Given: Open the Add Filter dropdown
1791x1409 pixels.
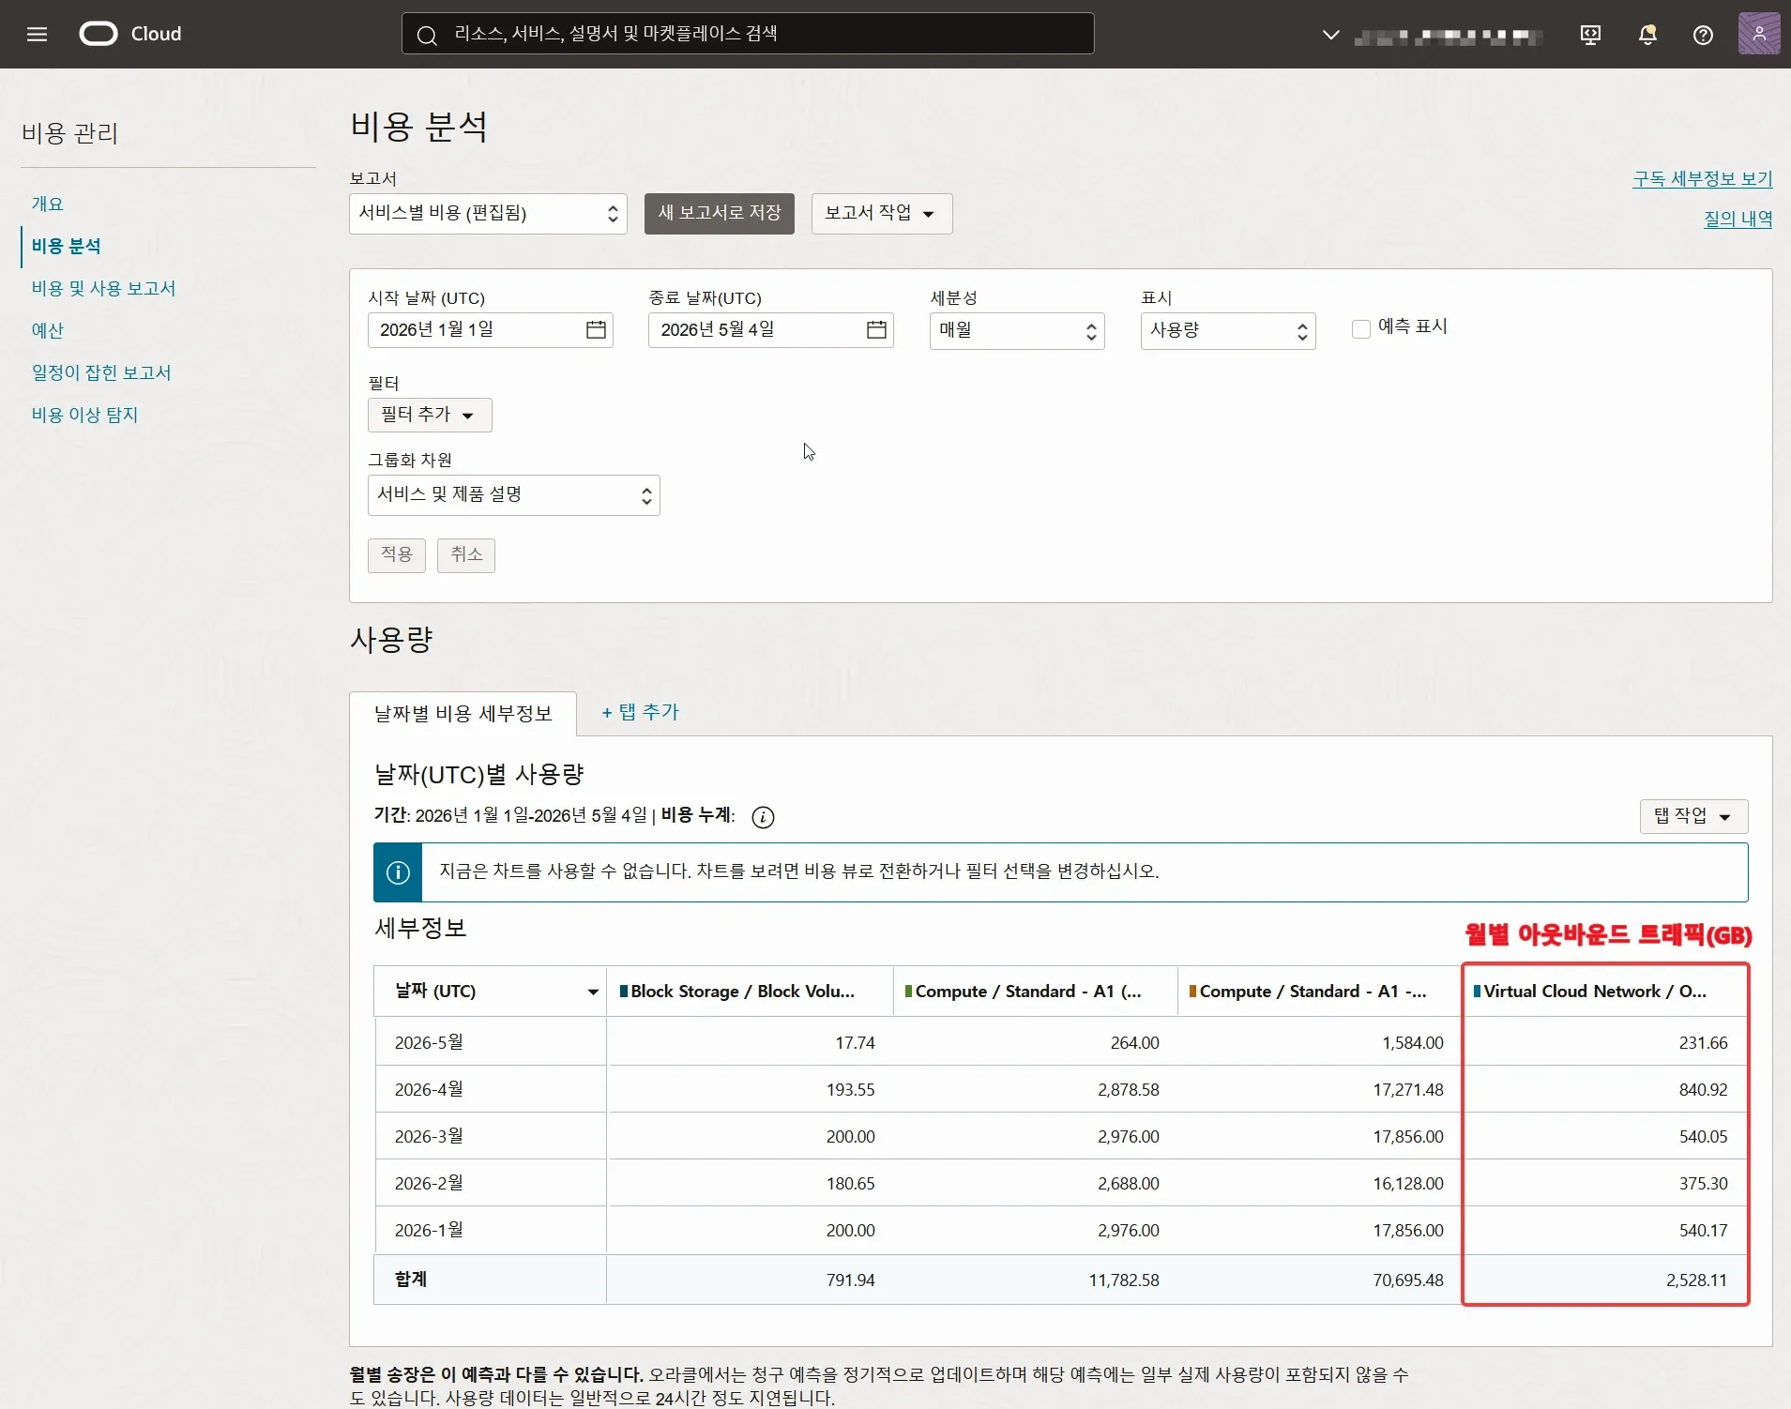Looking at the screenshot, I should pos(430,415).
